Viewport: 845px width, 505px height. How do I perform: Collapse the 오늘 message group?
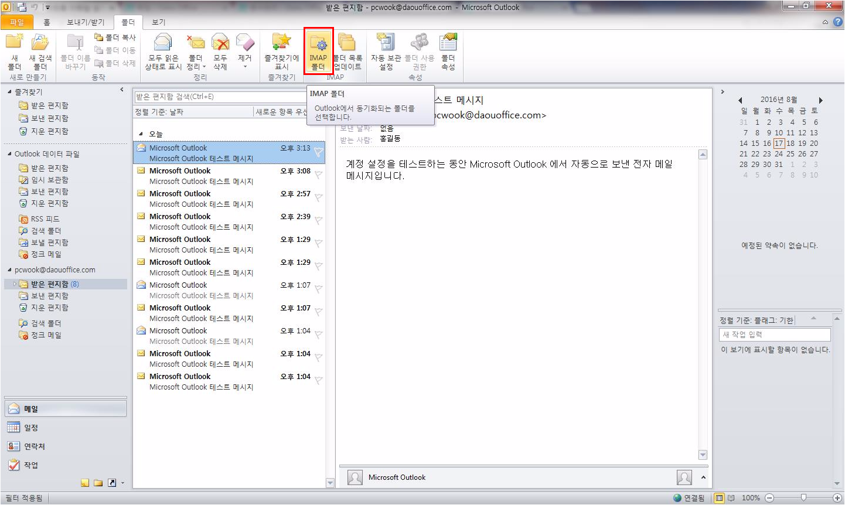click(141, 134)
